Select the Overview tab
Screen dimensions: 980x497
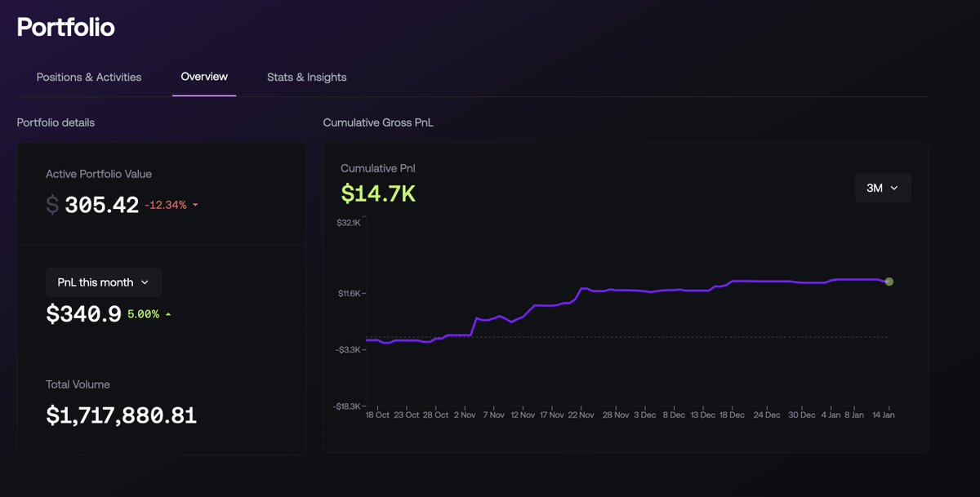203,77
